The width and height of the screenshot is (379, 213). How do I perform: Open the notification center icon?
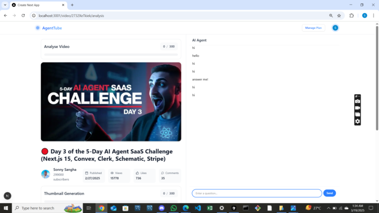[x=371, y=208]
